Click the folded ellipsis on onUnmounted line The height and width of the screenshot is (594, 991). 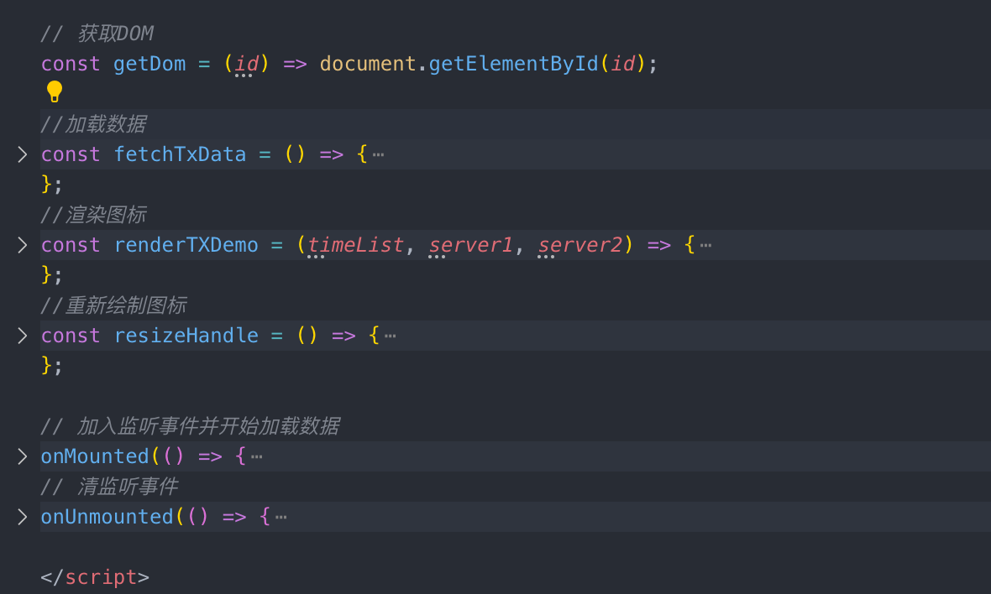(281, 517)
